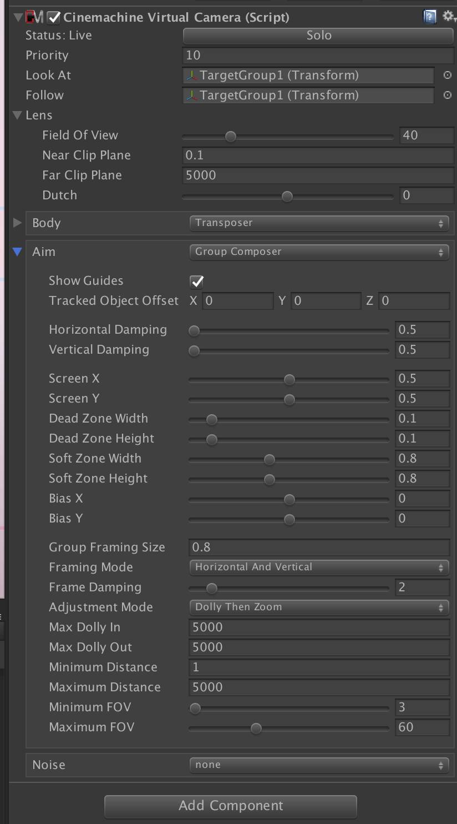Click the Minimum Distance field

coord(319,667)
